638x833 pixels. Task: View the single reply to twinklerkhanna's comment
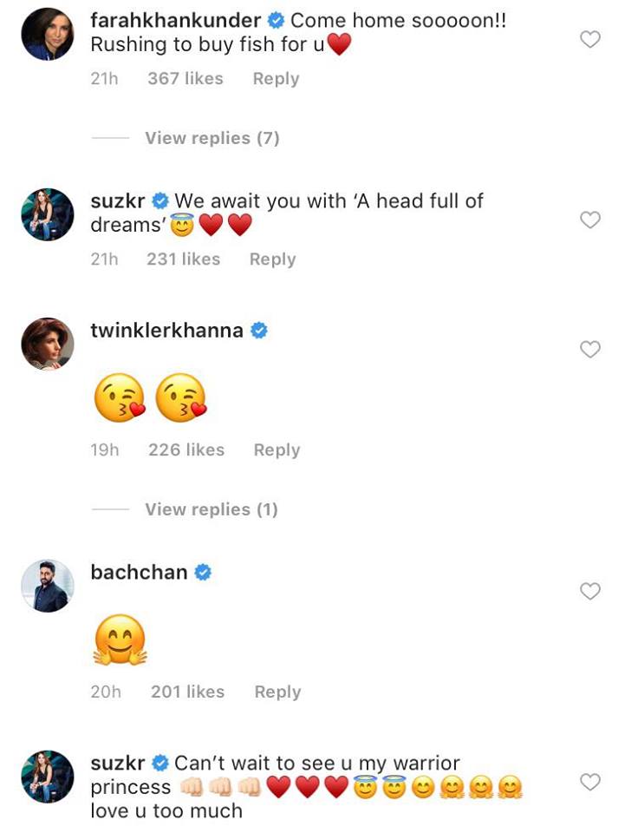coord(211,509)
